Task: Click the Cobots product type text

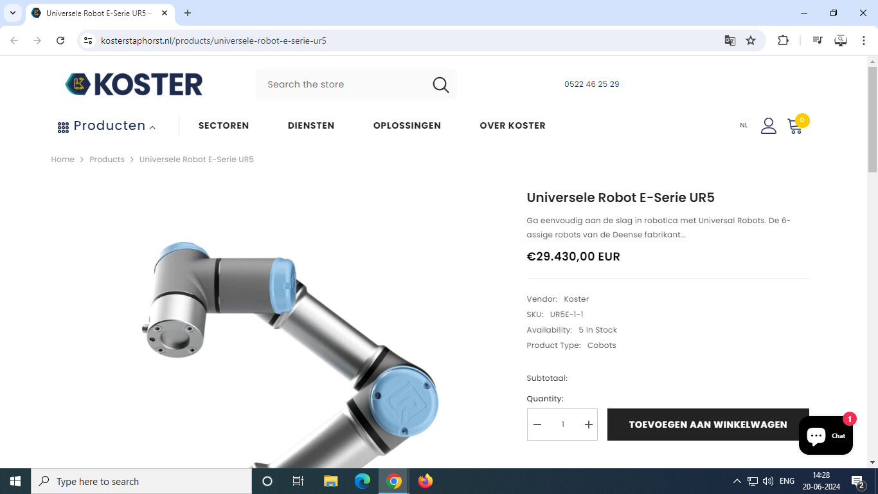Action: click(x=602, y=345)
